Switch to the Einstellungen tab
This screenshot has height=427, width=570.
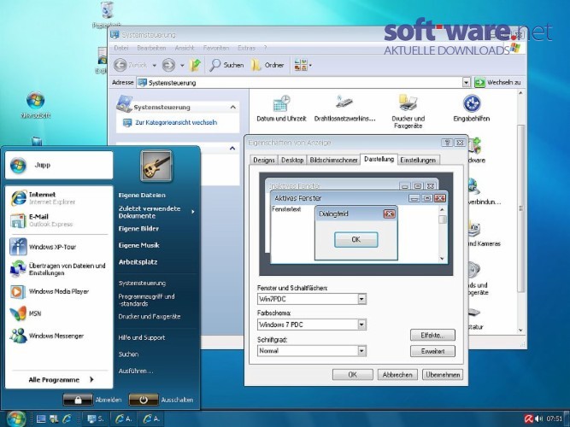[x=418, y=160]
